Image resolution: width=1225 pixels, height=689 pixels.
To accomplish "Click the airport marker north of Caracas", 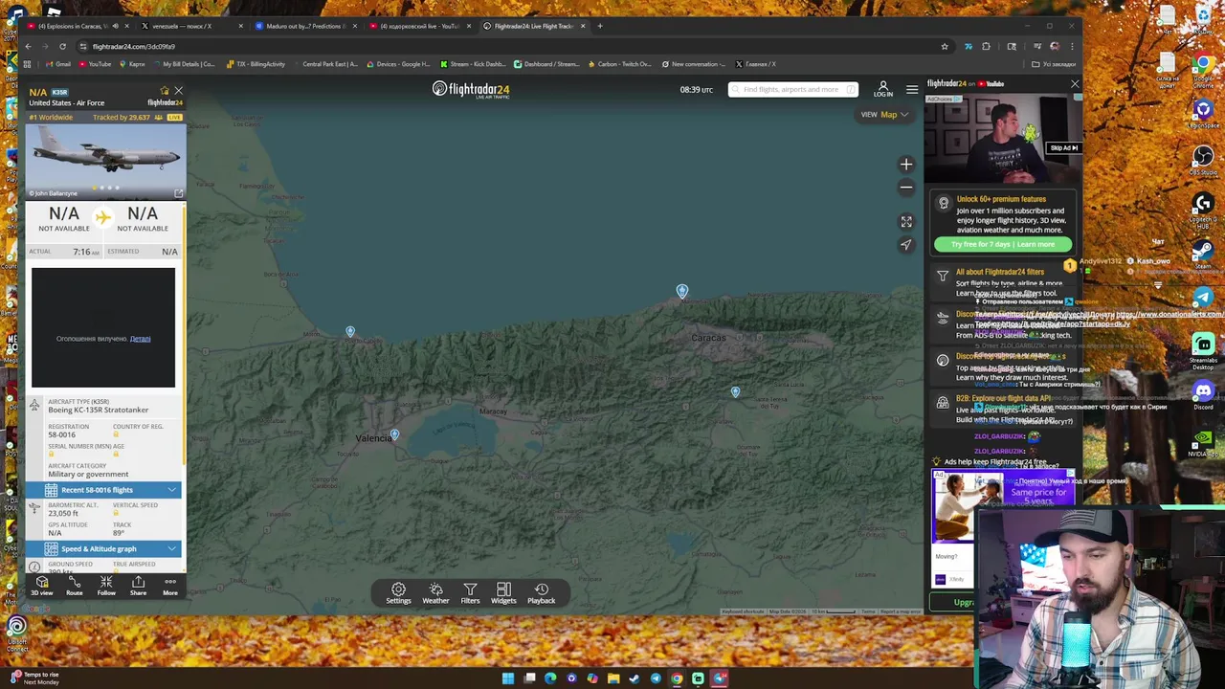I will 681,290.
